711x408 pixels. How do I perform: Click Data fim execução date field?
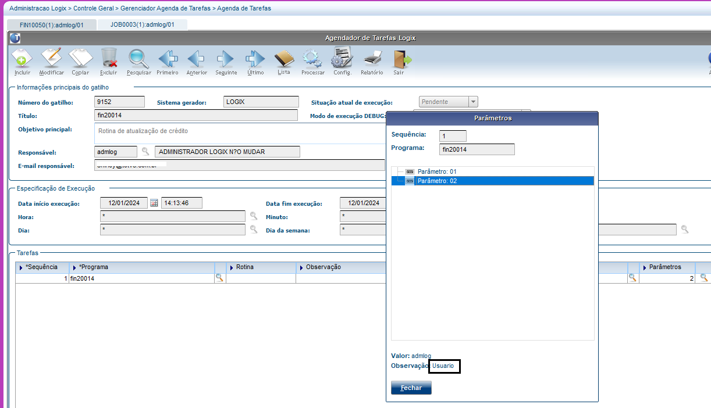tap(363, 203)
